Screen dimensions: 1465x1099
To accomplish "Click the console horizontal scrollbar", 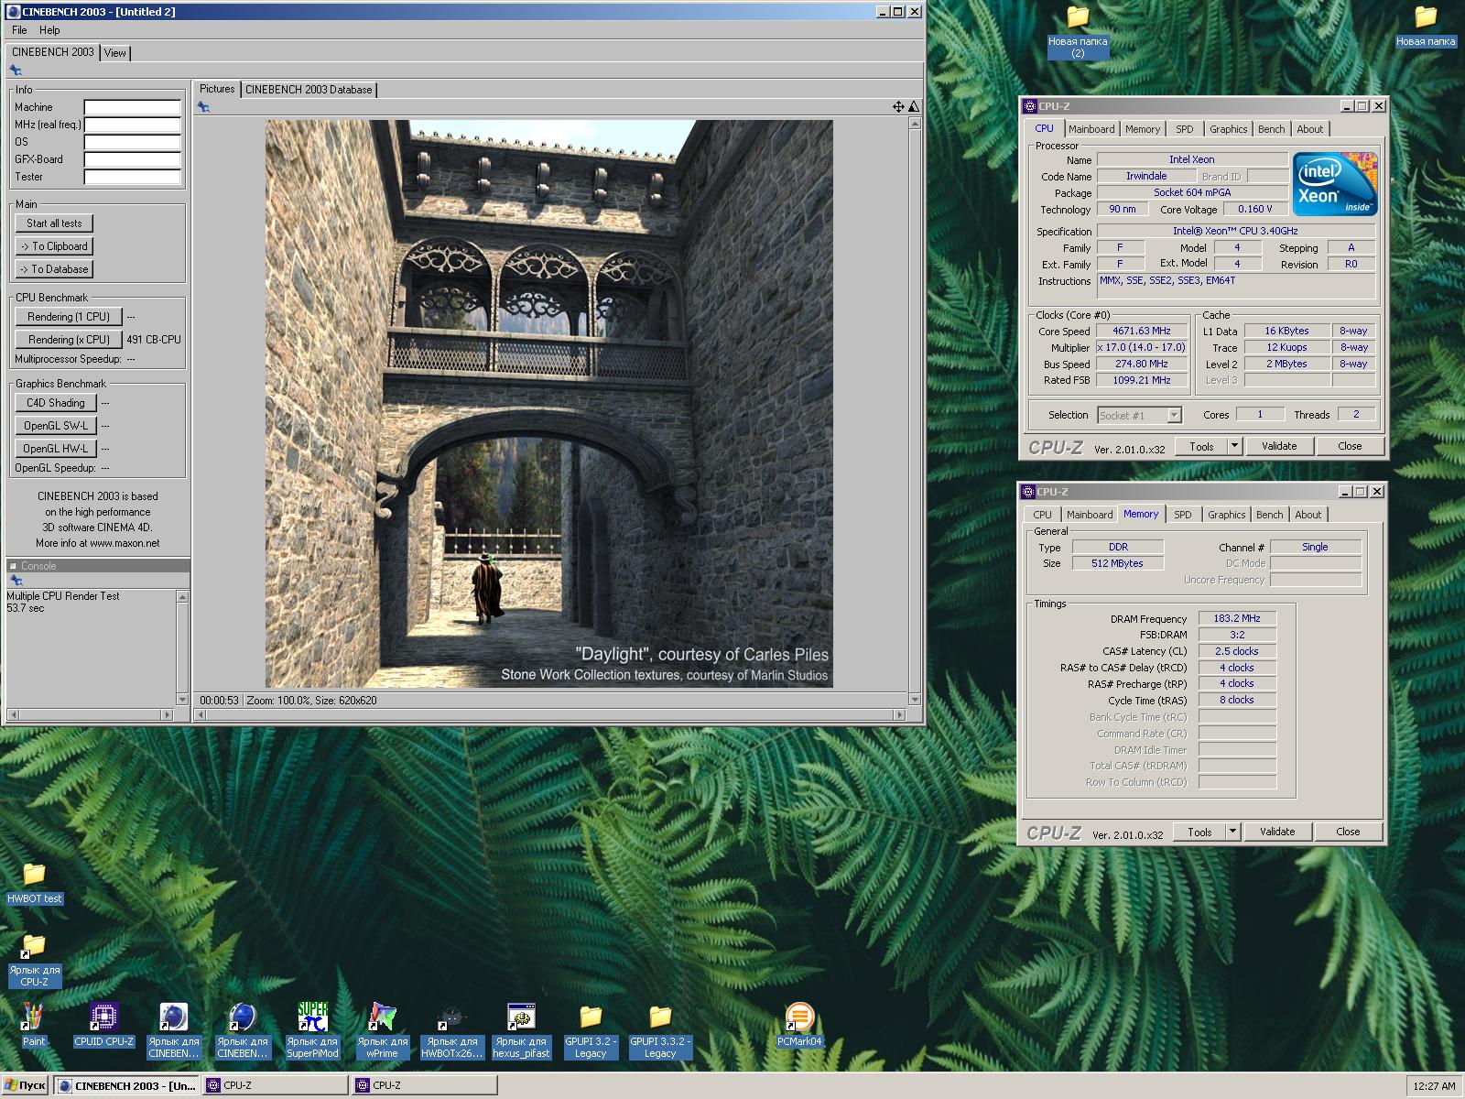I will (x=90, y=714).
